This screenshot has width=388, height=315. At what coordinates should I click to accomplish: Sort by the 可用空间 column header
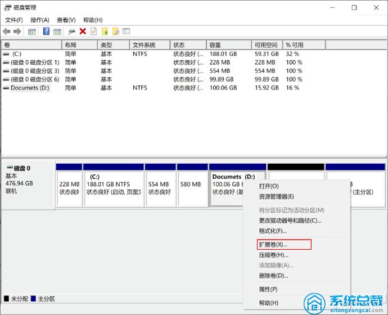coord(267,45)
